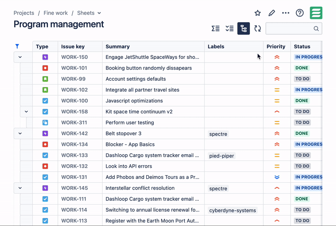Change the TO DO status of WORK-99
This screenshot has height=226, width=336.
coord(302,79)
